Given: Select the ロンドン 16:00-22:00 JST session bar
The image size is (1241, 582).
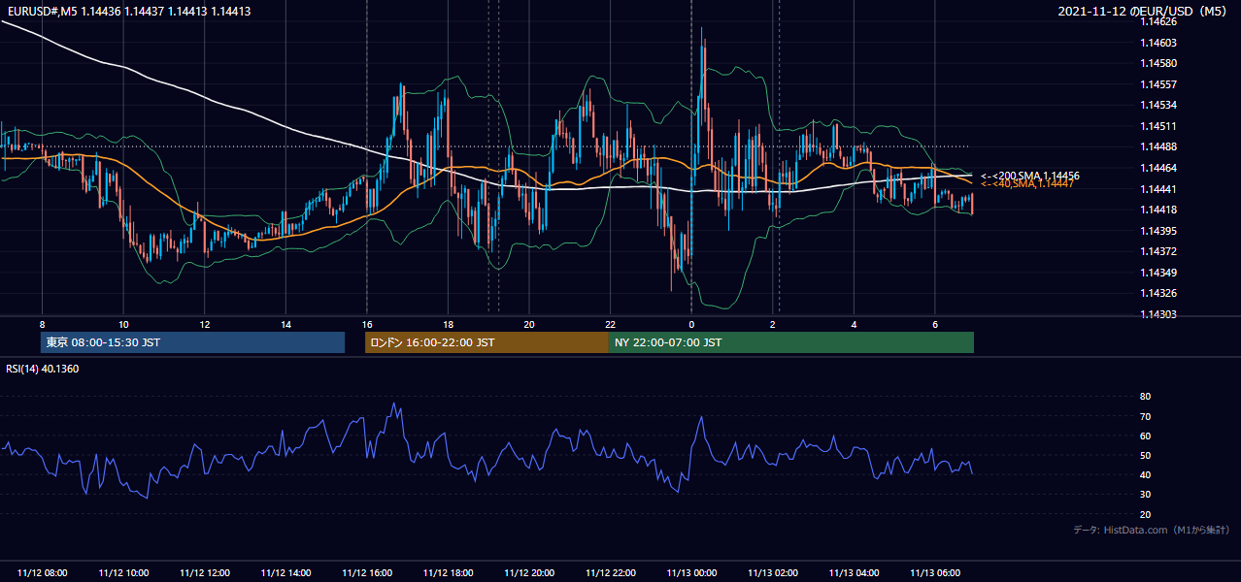Looking at the screenshot, I should pyautogui.click(x=486, y=342).
